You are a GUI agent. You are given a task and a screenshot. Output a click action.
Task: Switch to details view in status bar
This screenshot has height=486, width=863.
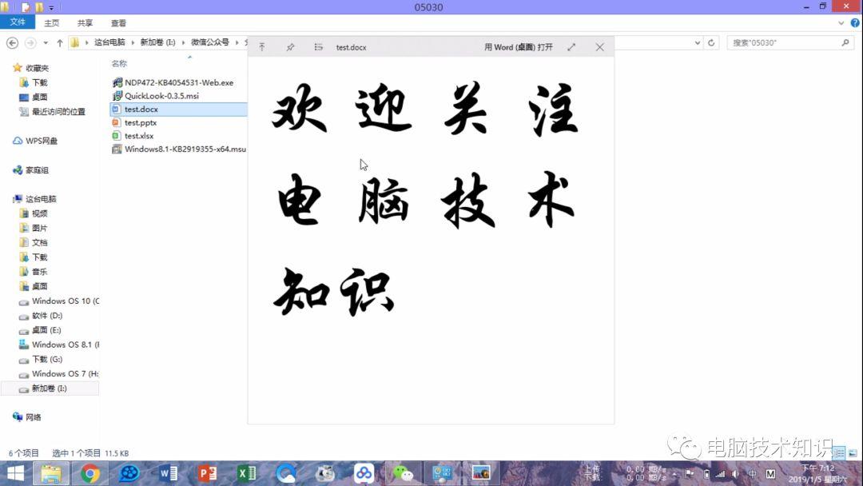point(839,453)
